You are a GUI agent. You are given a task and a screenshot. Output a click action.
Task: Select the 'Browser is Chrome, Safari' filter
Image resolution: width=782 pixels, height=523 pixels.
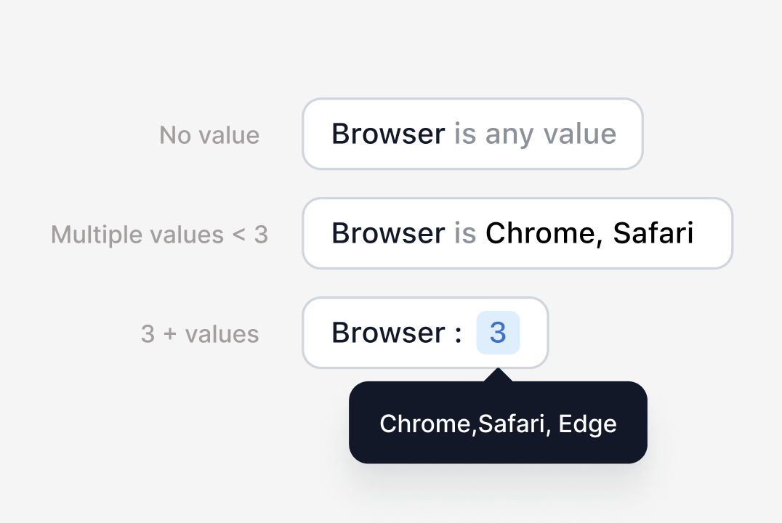click(x=517, y=233)
